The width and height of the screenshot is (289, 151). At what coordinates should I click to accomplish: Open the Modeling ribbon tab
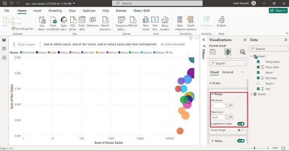[x=55, y=11]
